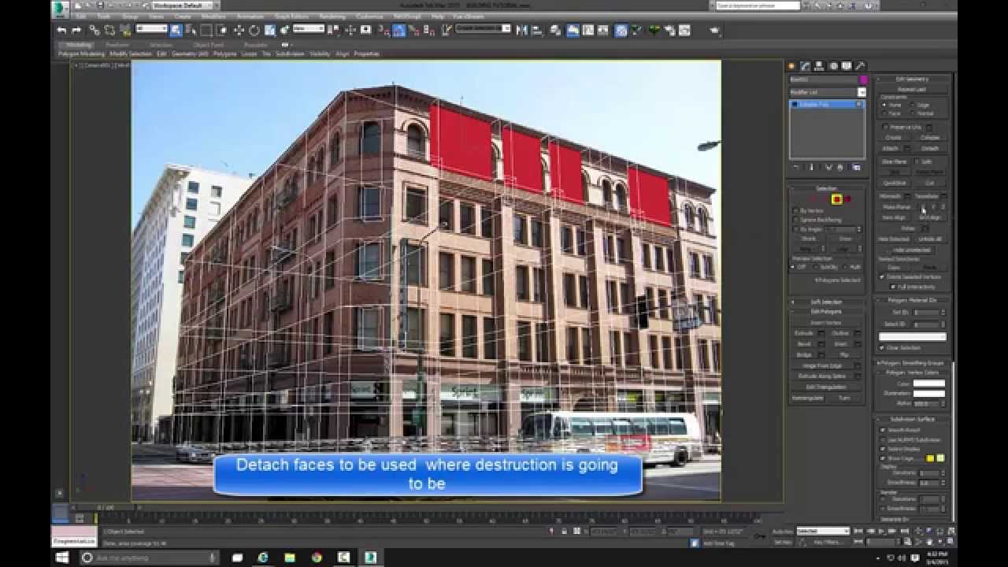1008x567 pixels.
Task: Click the Hide Unselected button
Action: (x=911, y=250)
